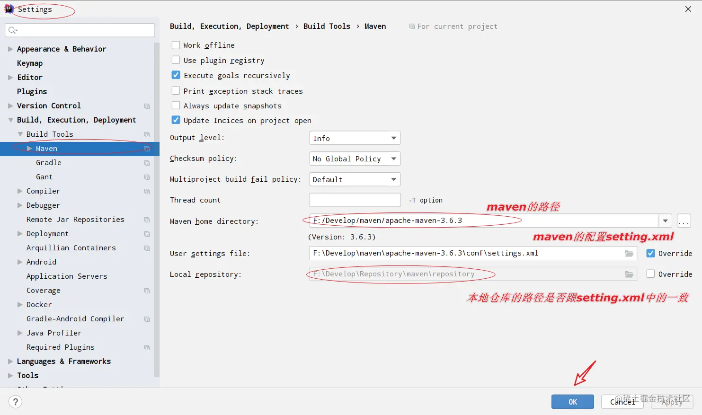The width and height of the screenshot is (702, 415).
Task: Click the Maven home directory path field
Action: (x=484, y=221)
